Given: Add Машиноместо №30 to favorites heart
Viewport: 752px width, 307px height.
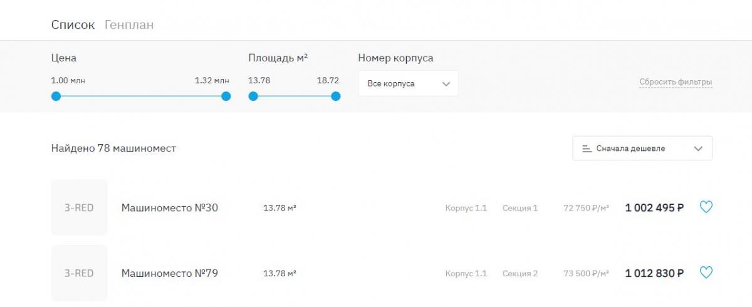Looking at the screenshot, I should click(706, 207).
